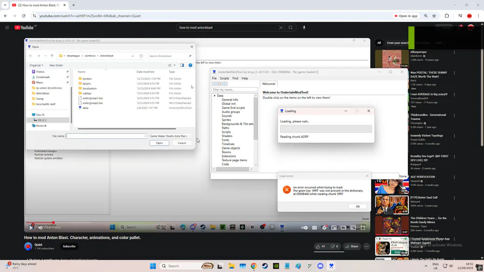Open more actions beside Share
The height and width of the screenshot is (272, 484).
click(366, 246)
